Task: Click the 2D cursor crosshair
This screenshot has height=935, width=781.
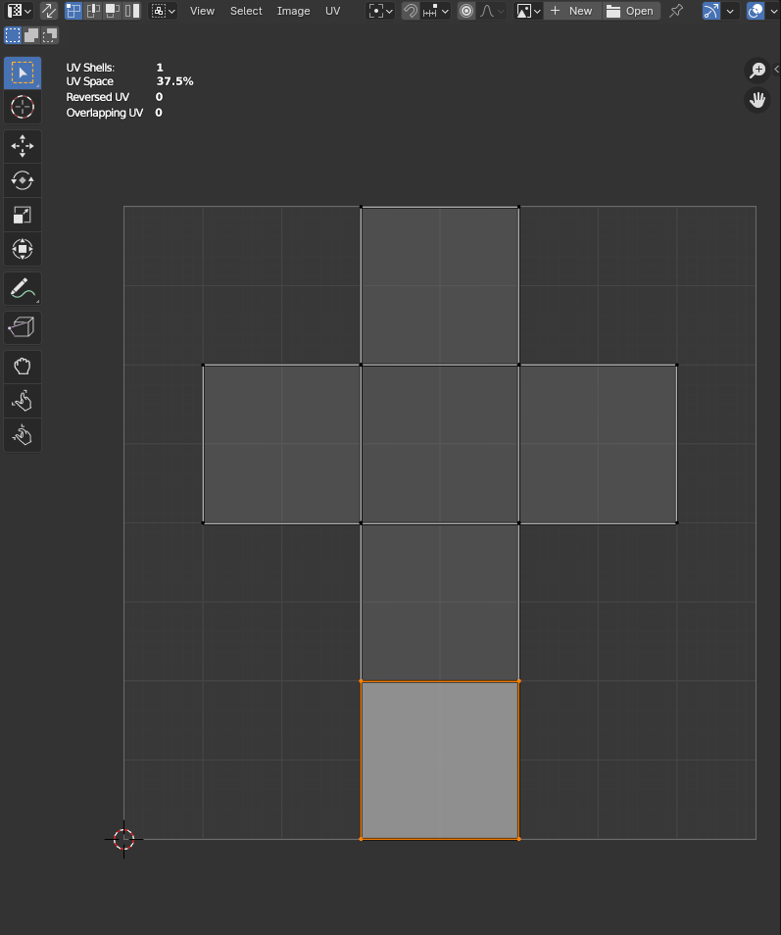Action: point(124,839)
